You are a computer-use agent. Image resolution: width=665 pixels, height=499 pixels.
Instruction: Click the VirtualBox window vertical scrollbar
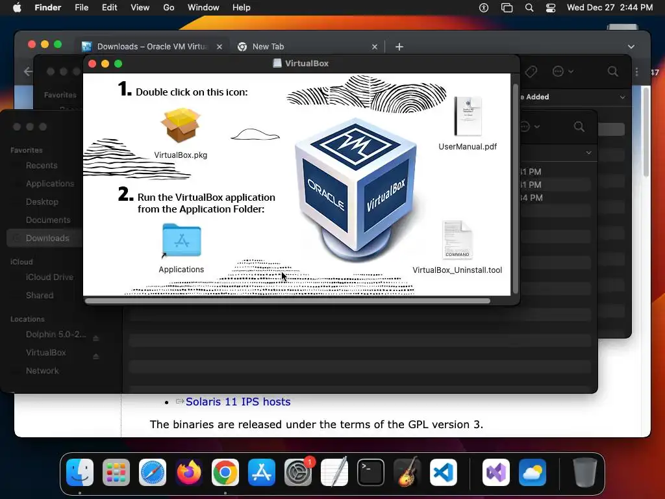click(516, 188)
